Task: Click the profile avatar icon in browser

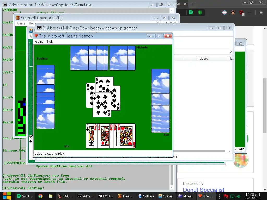Action: point(233,12)
